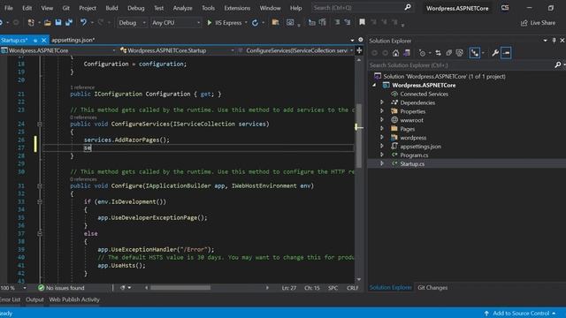Expand the Pages folder
The width and height of the screenshot is (566, 318).
tap(382, 128)
